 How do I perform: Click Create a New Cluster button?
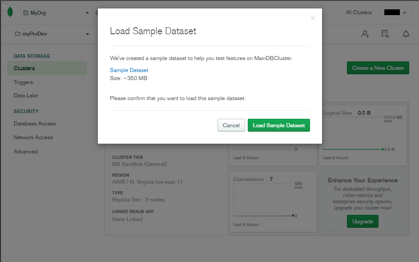378,68
